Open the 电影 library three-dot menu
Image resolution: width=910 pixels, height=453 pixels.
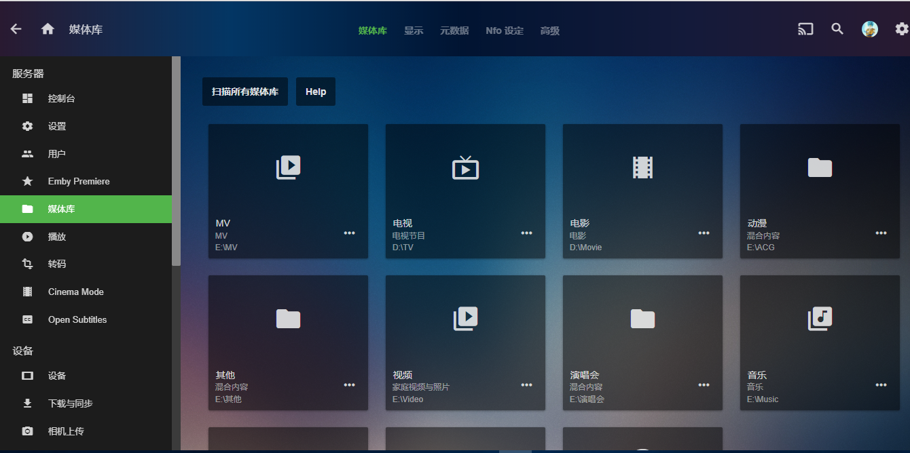pos(704,233)
